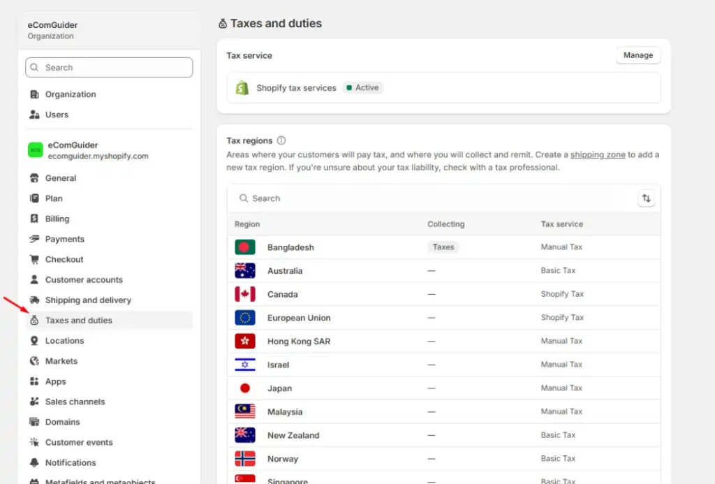Open the Bangladesh region row

pyautogui.click(x=443, y=247)
